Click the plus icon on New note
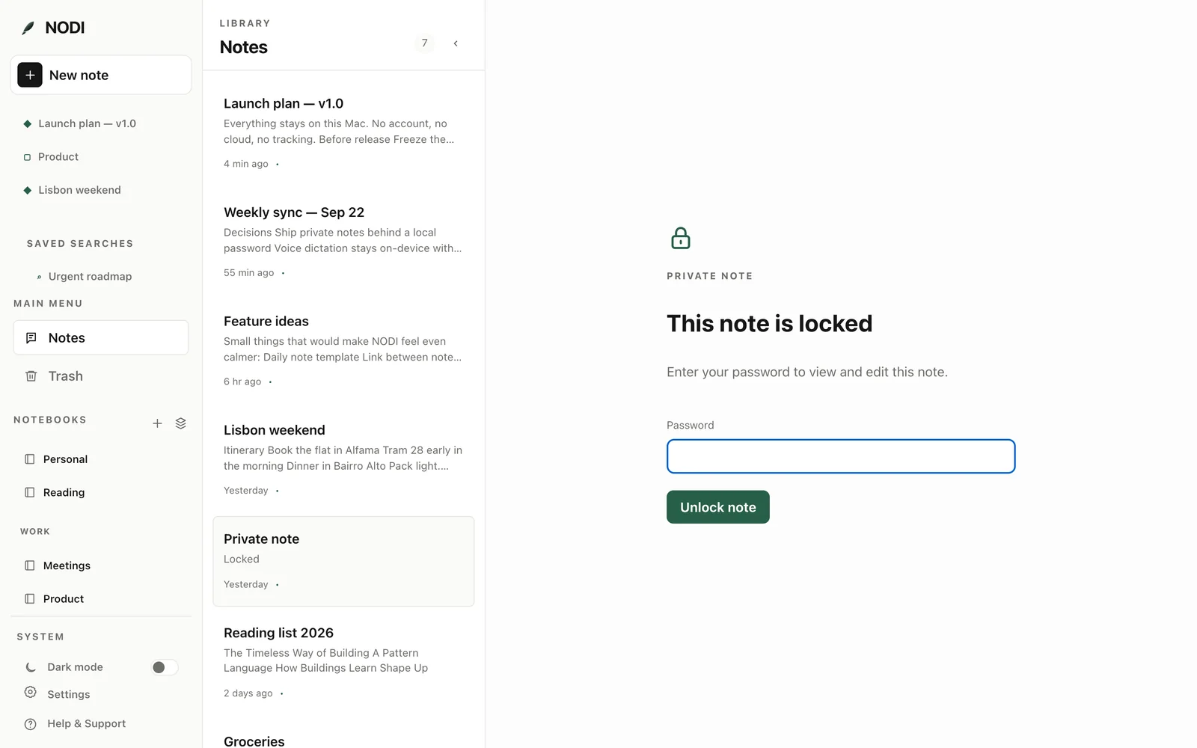 click(30, 75)
